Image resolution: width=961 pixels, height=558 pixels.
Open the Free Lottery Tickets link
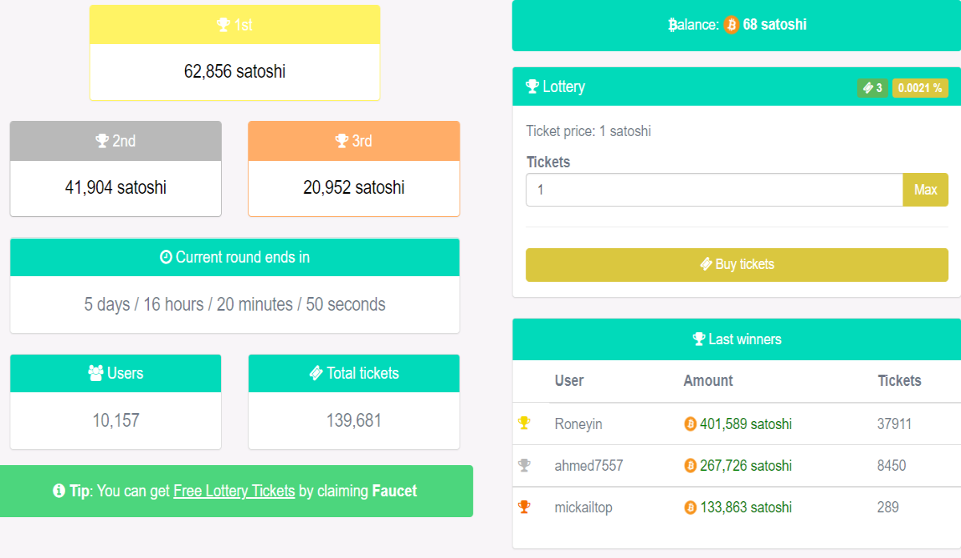tap(234, 491)
